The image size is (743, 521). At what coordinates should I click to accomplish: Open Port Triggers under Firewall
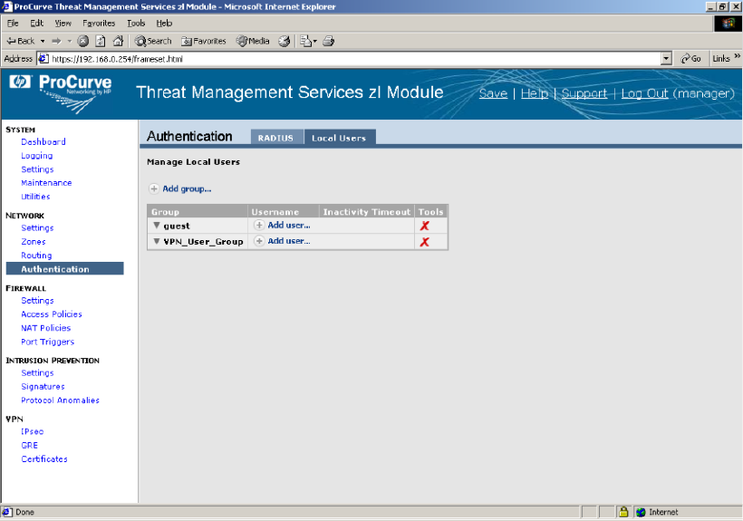[x=47, y=342]
